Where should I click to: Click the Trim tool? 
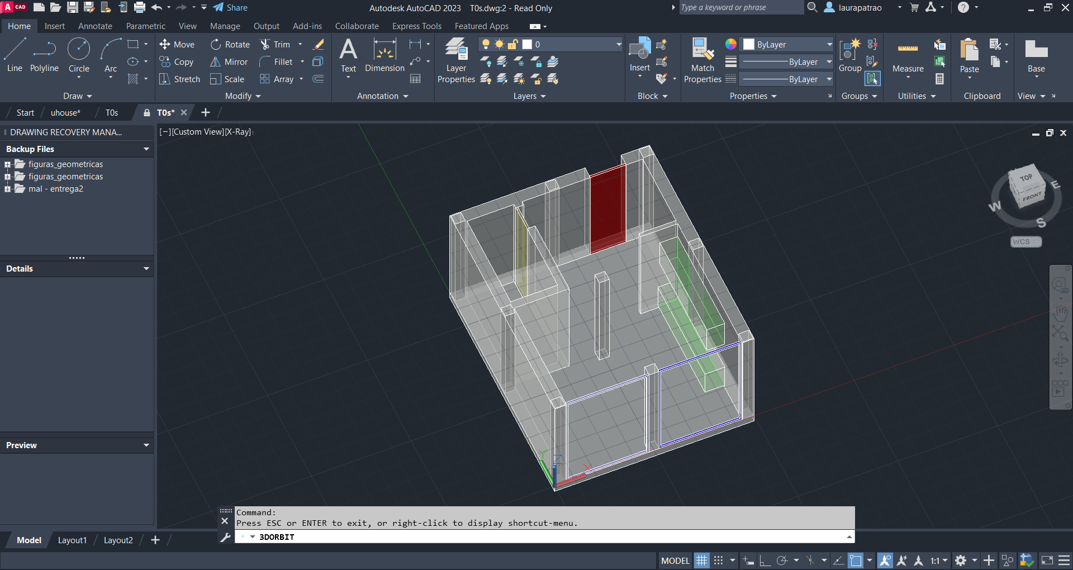pos(276,44)
